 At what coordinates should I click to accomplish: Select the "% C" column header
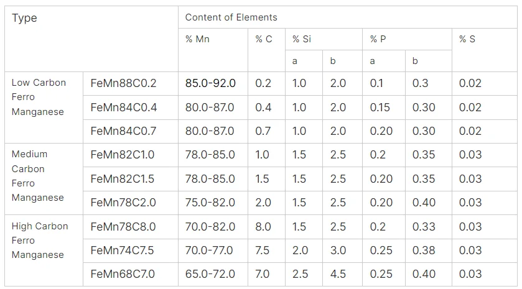(264, 39)
